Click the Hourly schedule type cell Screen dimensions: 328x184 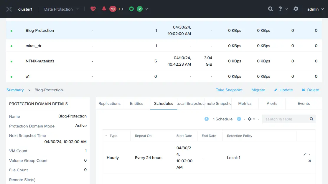pos(113,158)
